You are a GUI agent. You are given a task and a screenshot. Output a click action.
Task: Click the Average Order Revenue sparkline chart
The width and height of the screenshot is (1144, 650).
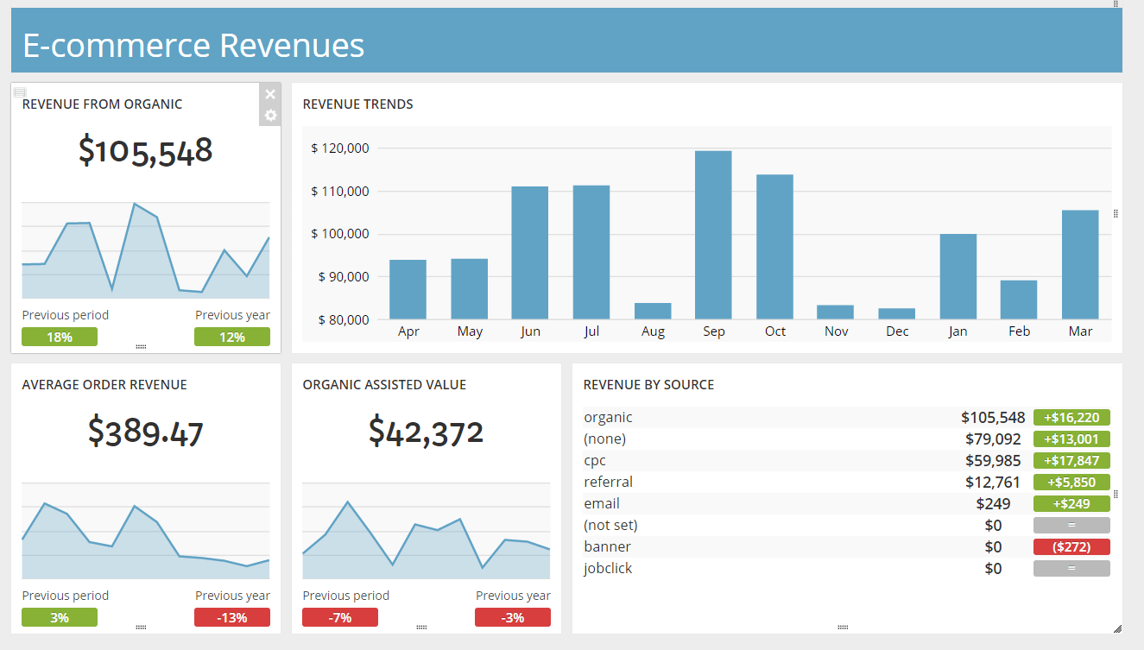pyautogui.click(x=146, y=531)
